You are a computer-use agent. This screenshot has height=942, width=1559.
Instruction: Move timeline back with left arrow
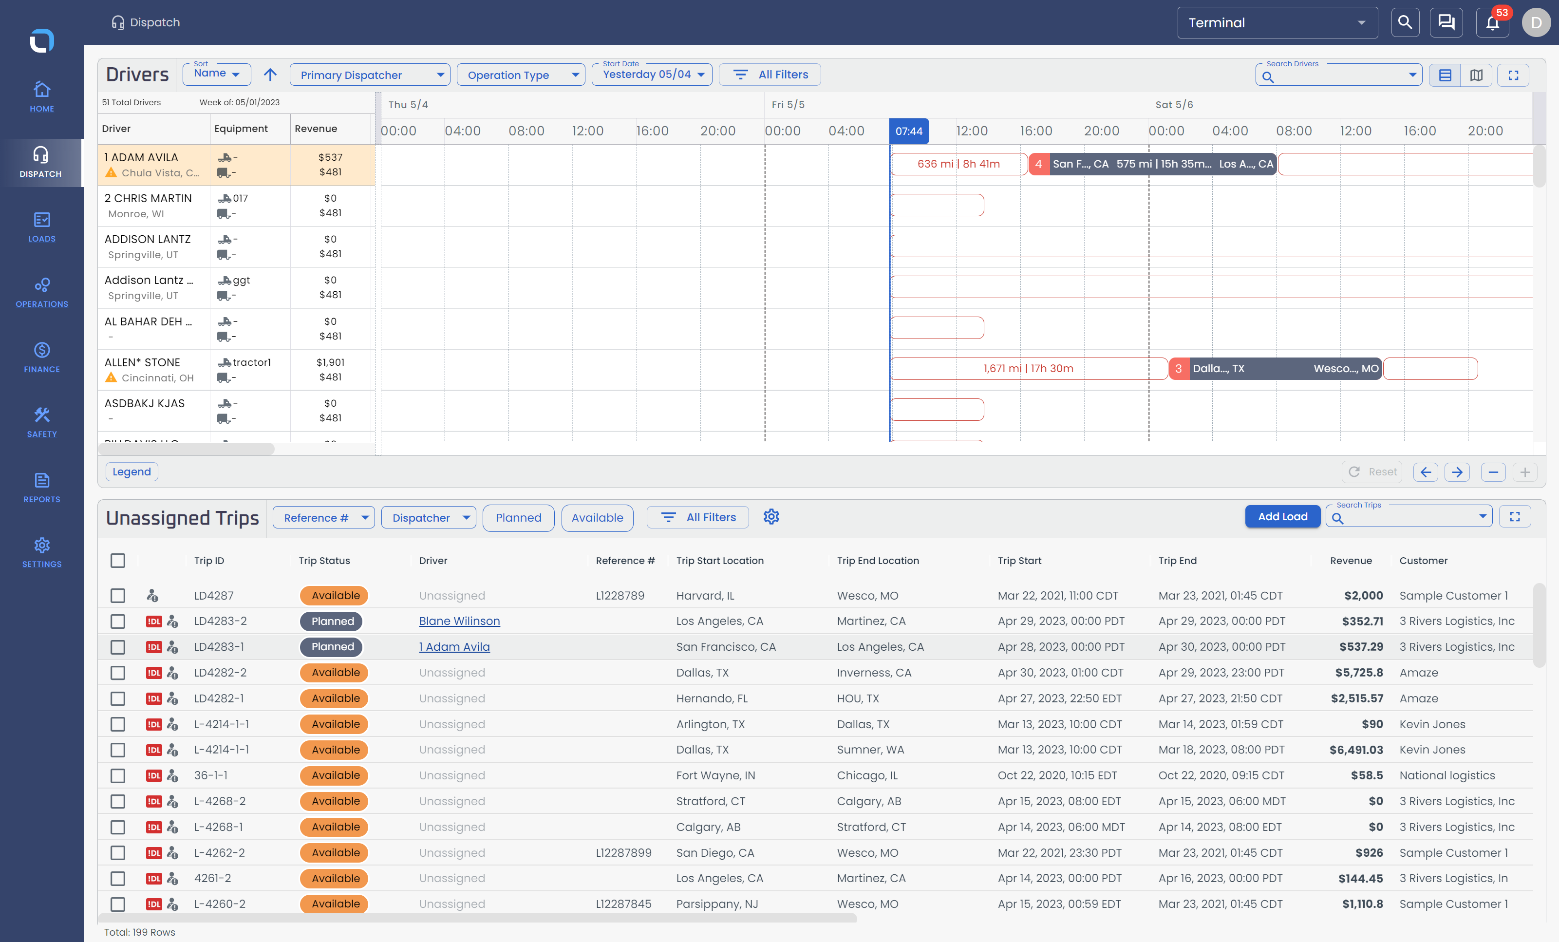pyautogui.click(x=1426, y=472)
